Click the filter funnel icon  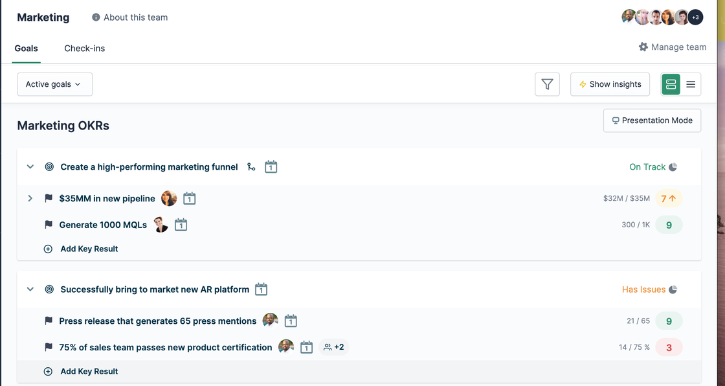tap(547, 84)
